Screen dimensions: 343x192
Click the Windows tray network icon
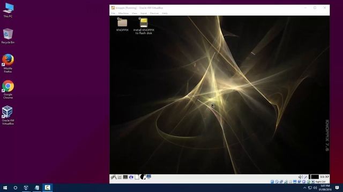pos(310,188)
